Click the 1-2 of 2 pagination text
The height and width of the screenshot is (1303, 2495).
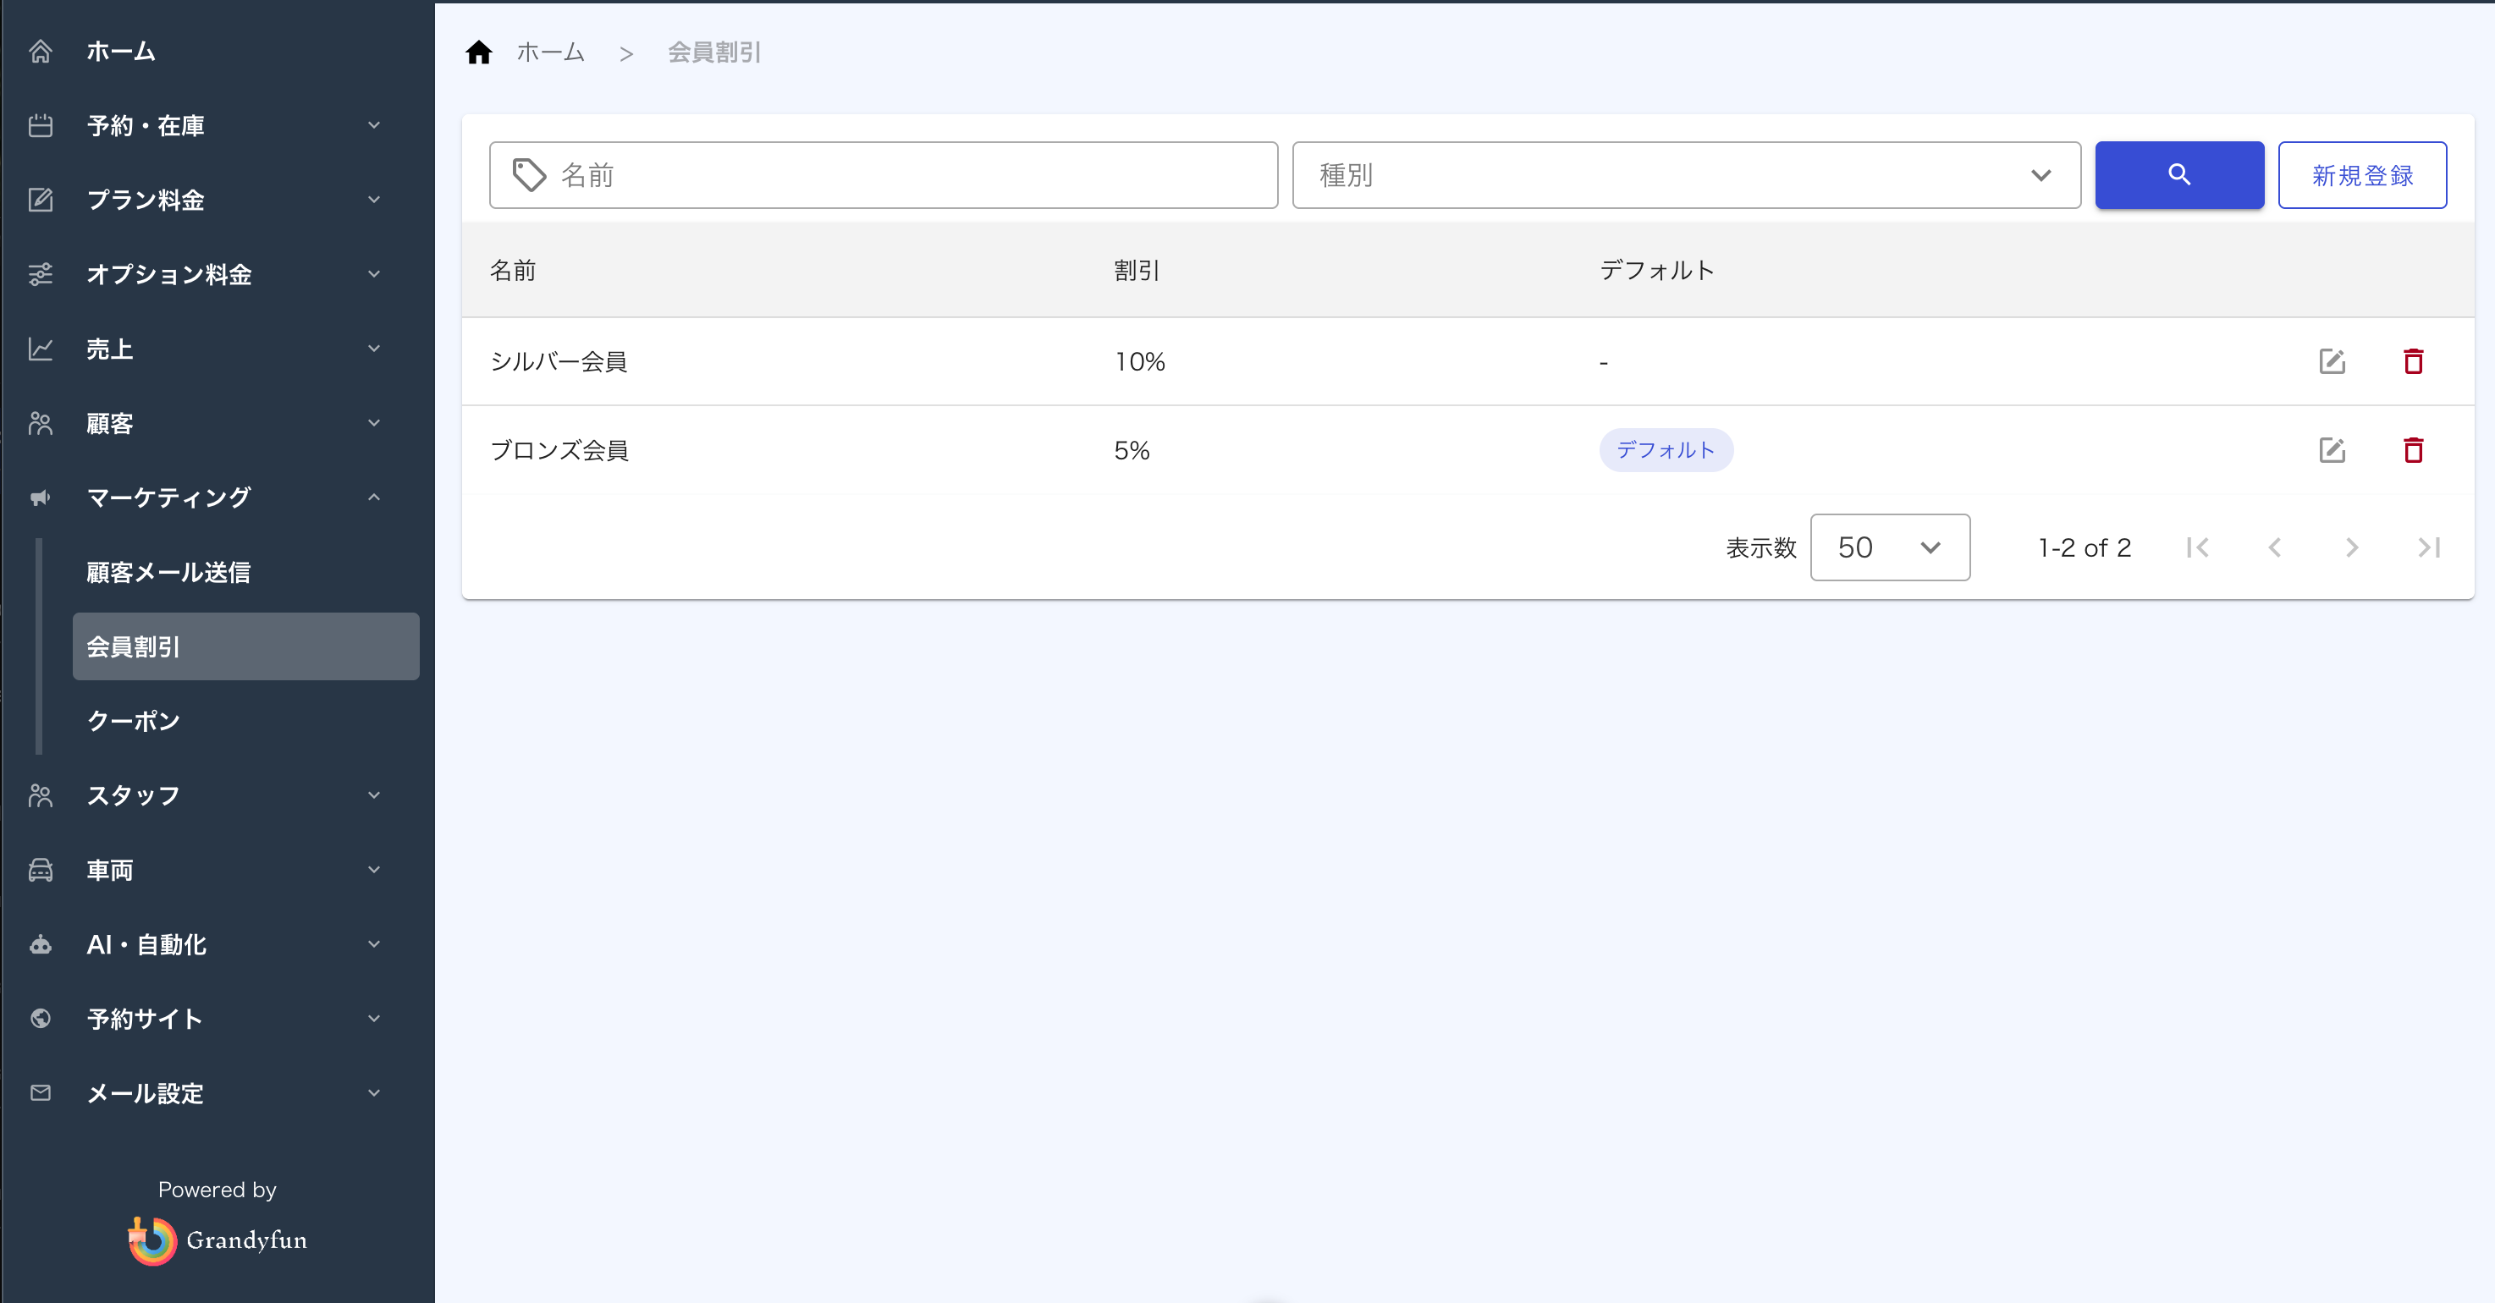[x=2085, y=548]
